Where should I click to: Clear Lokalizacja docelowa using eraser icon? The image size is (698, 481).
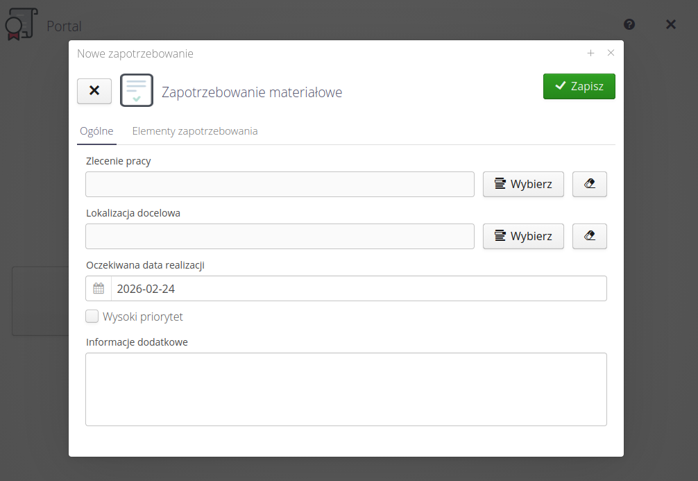pos(590,236)
